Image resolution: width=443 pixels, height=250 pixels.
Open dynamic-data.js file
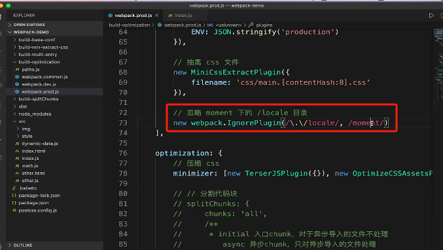(40, 144)
